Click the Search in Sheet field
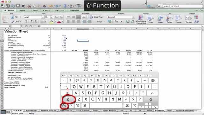204x115 pixels. coord(182,6)
